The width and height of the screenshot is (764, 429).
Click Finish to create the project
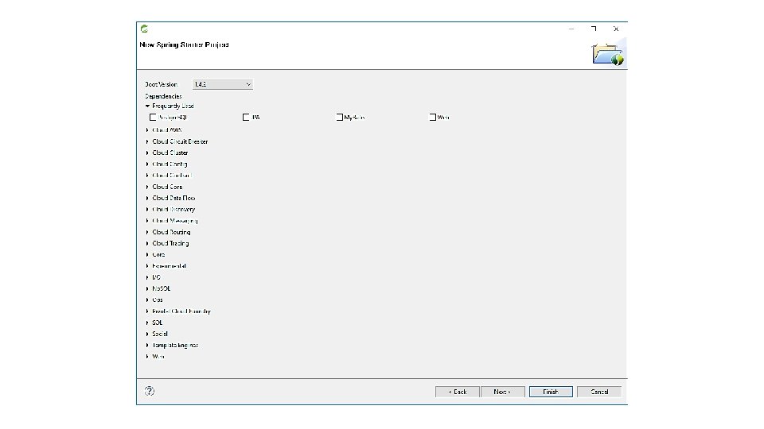click(551, 392)
